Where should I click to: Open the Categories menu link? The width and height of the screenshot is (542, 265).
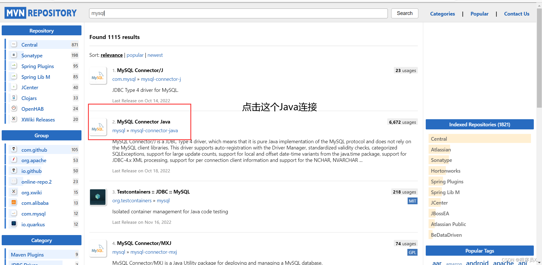tap(442, 14)
